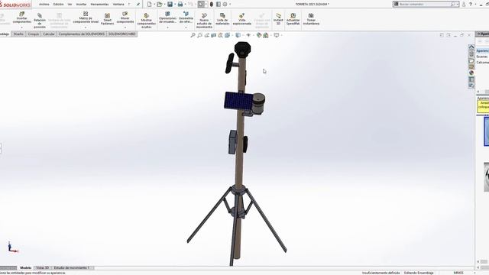Expand the Insertar componentes dropdown arrow
The width and height of the screenshot is (489, 275).
[22, 27]
